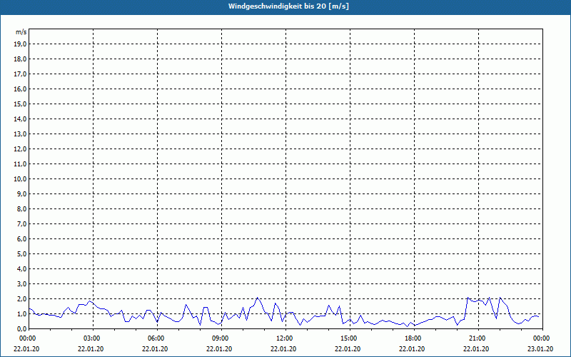Click the m/s unit label on the y-axis
This screenshot has width=571, height=357.
21,32
